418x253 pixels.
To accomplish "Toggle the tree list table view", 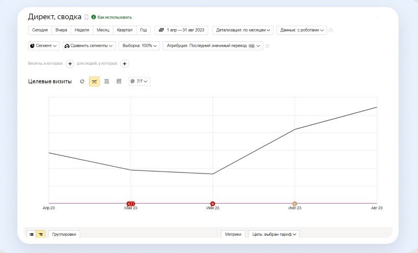I will click(x=40, y=234).
